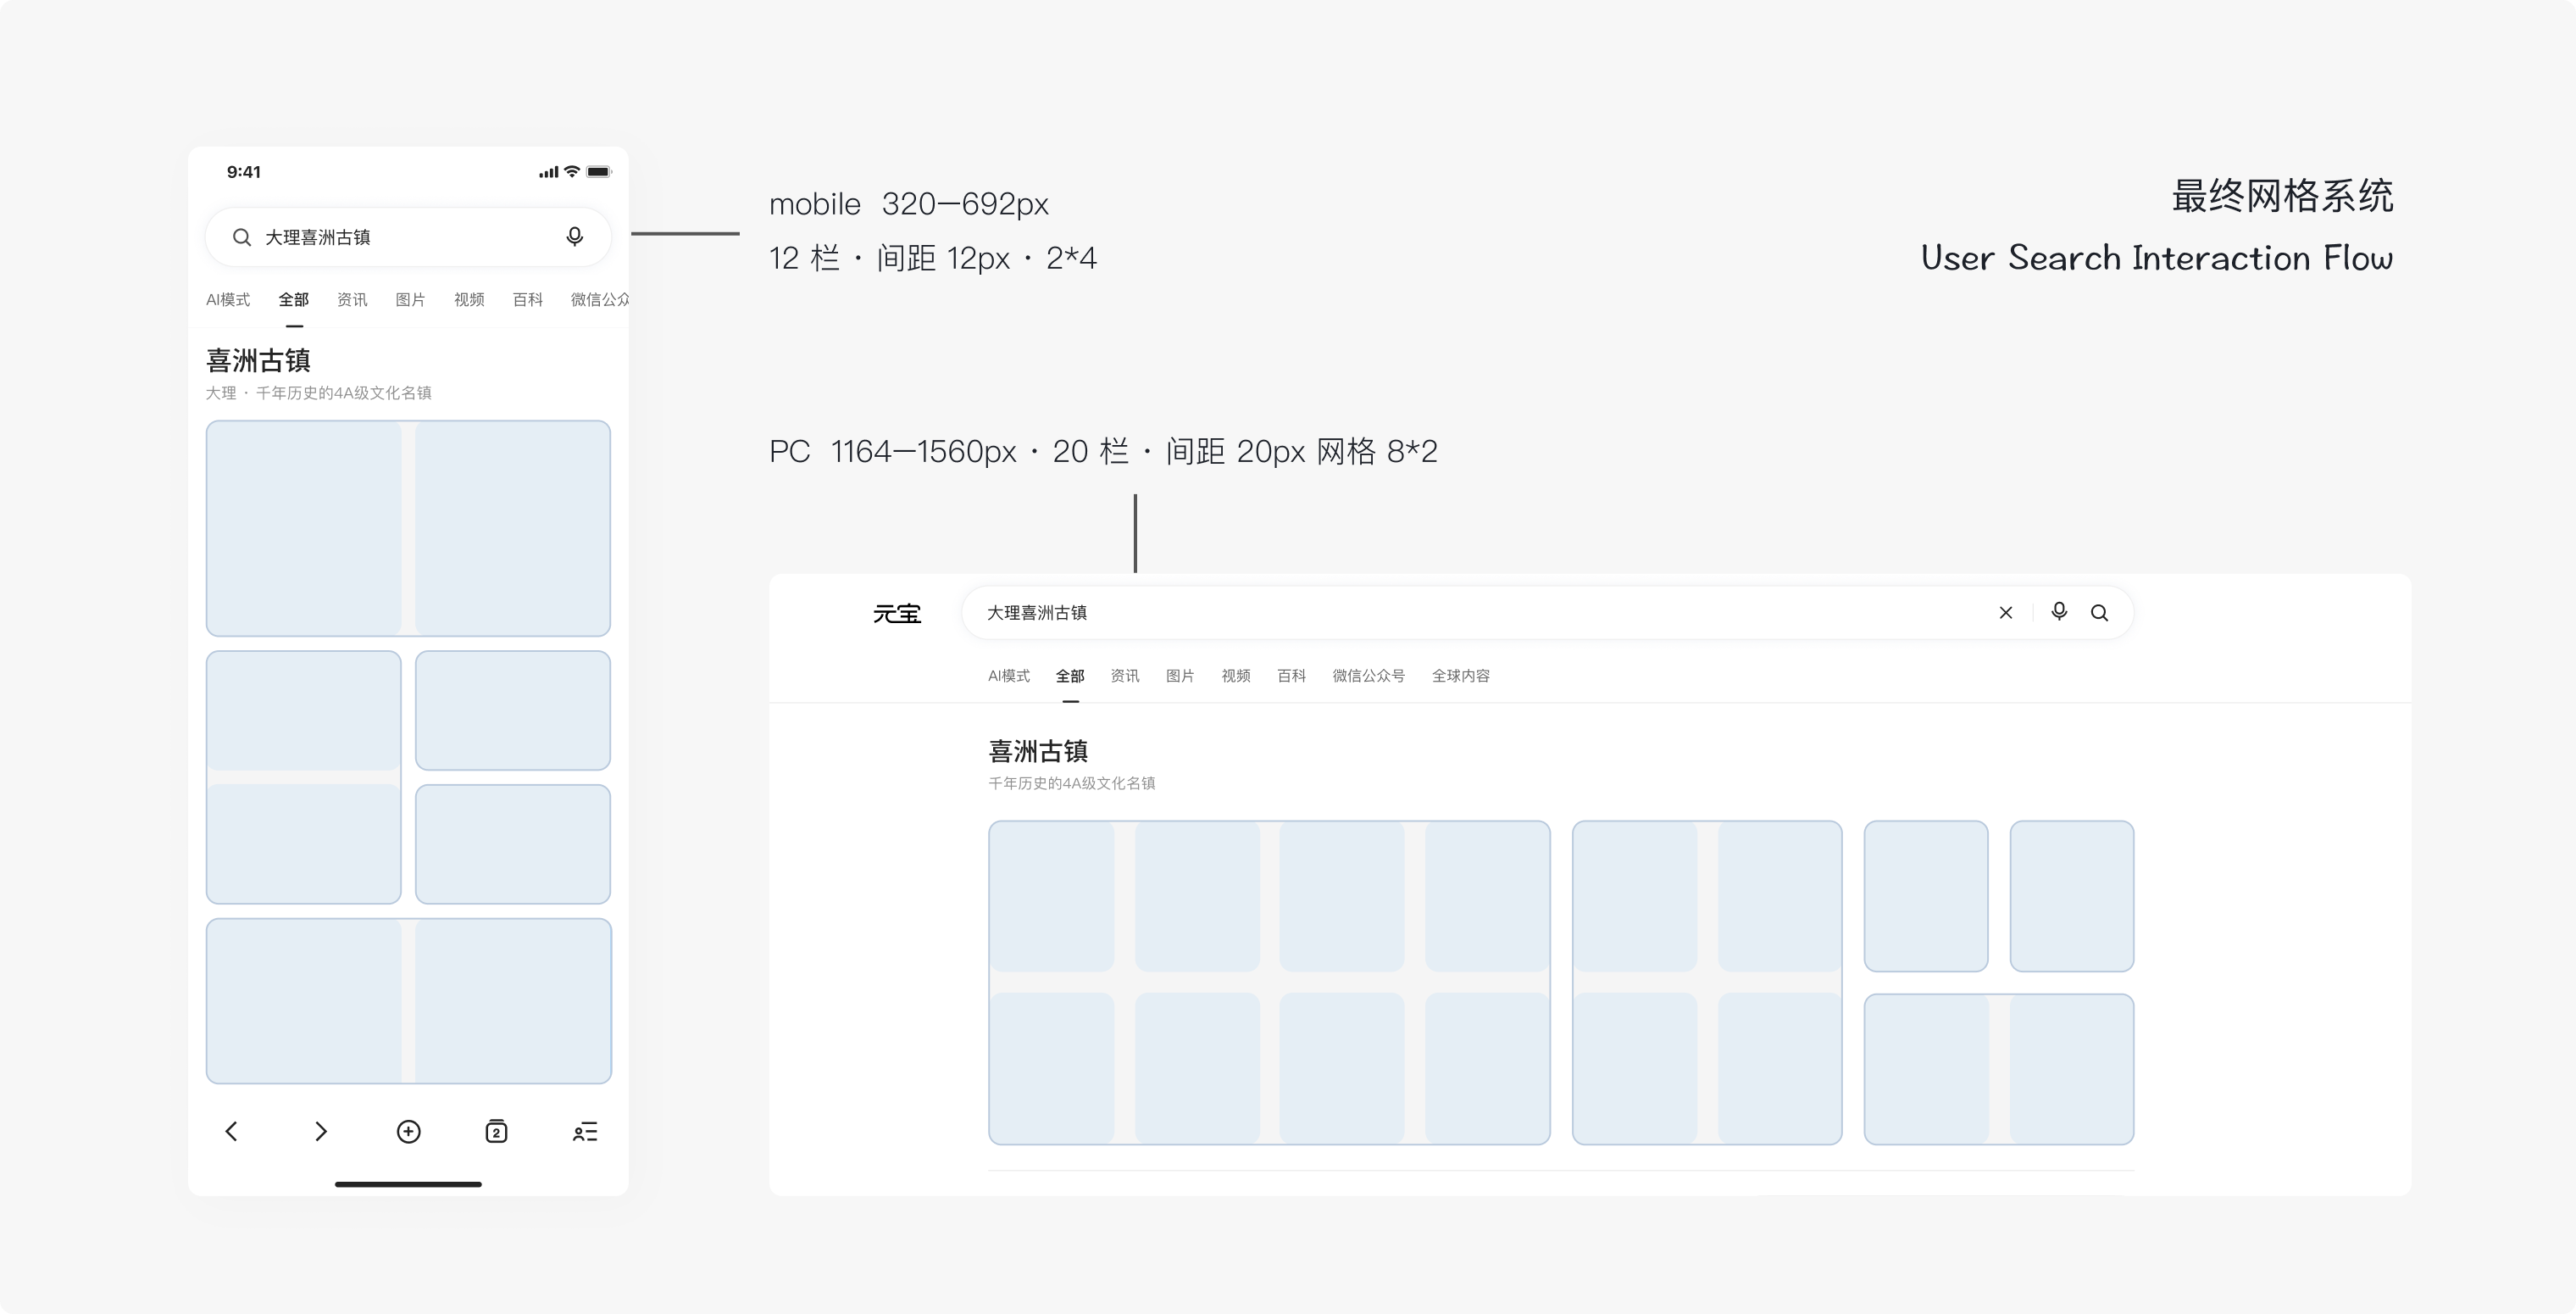Select mobile tab 全部

pyautogui.click(x=294, y=299)
